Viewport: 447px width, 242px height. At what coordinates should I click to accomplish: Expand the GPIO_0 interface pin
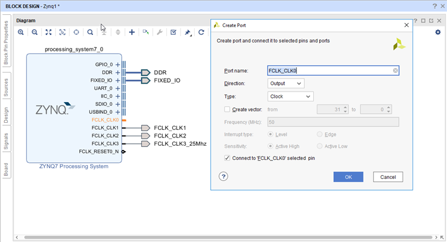(x=118, y=64)
